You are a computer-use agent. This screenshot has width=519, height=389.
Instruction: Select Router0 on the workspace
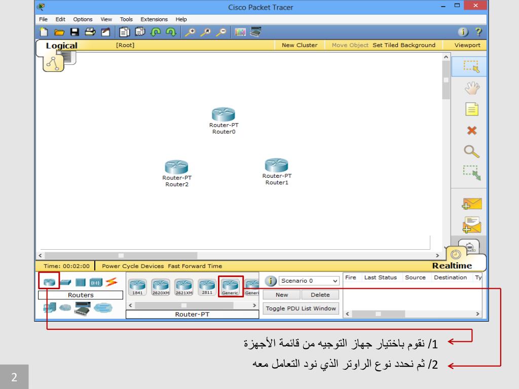224,114
